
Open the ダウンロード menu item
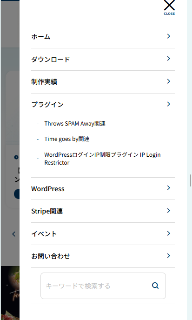tap(103, 60)
